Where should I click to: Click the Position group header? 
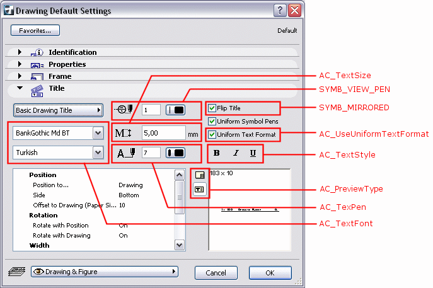pyautogui.click(x=43, y=175)
